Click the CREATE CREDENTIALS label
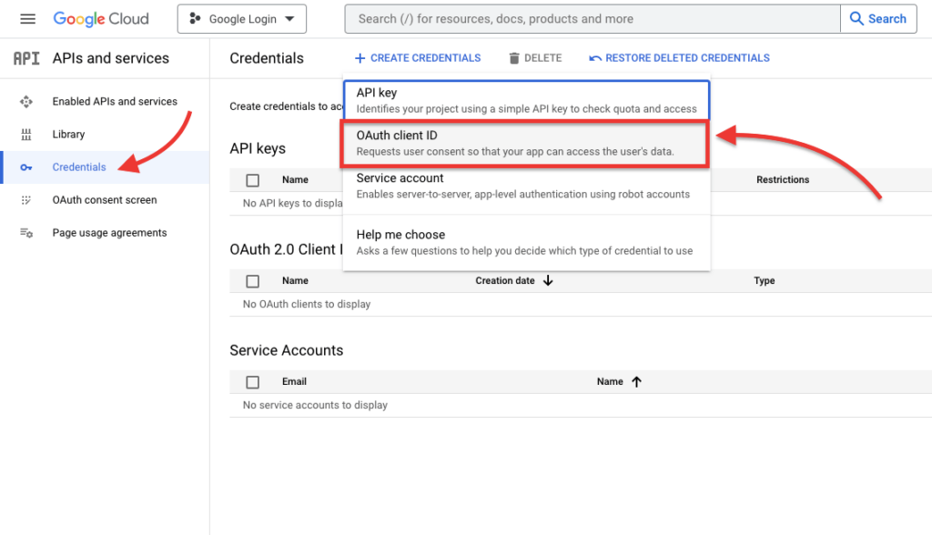Image resolution: width=932 pixels, height=535 pixels. tap(426, 58)
